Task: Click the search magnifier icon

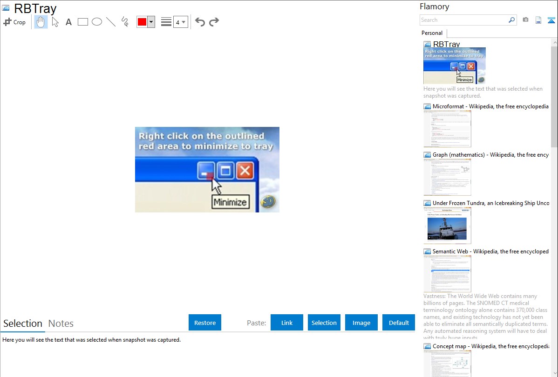Action: pyautogui.click(x=512, y=20)
